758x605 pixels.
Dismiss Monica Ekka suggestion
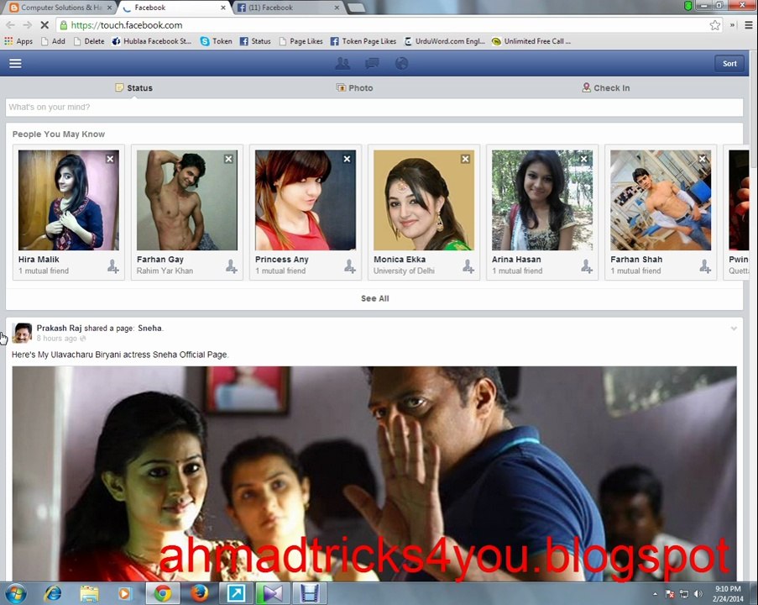[x=466, y=159]
